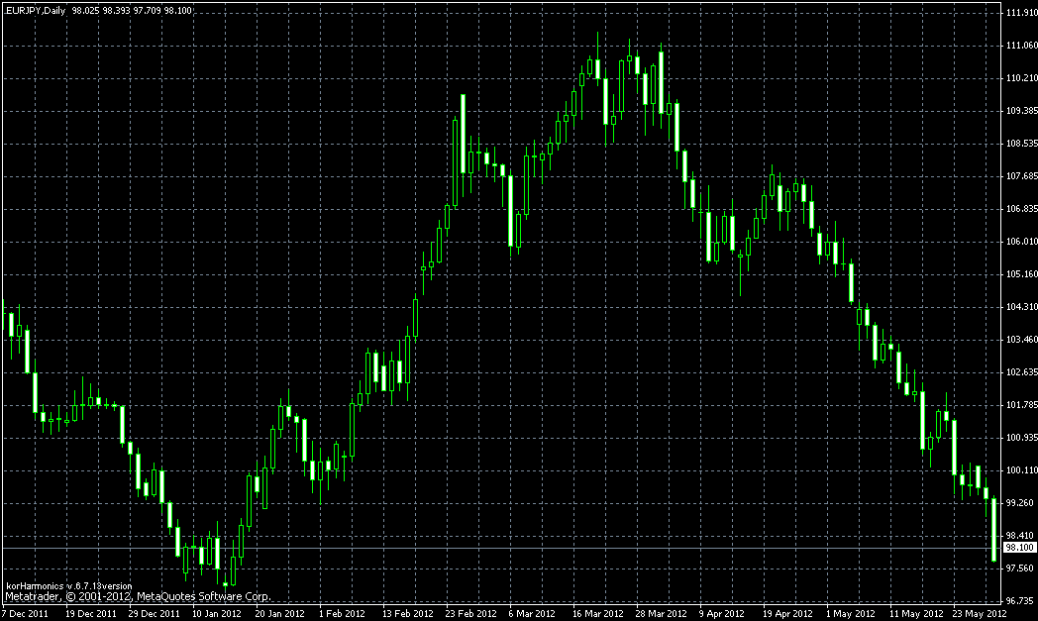Click the 108.535 price scale value

pos(1021,144)
